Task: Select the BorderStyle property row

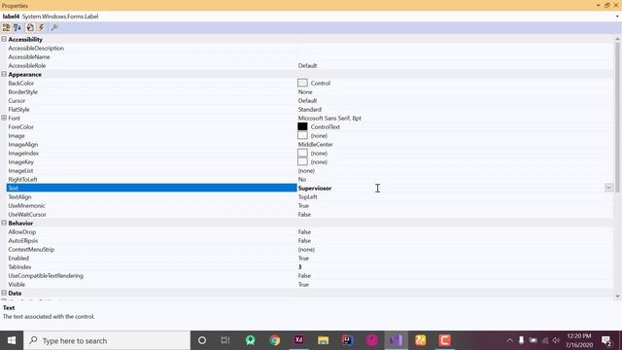Action: pyautogui.click(x=309, y=91)
